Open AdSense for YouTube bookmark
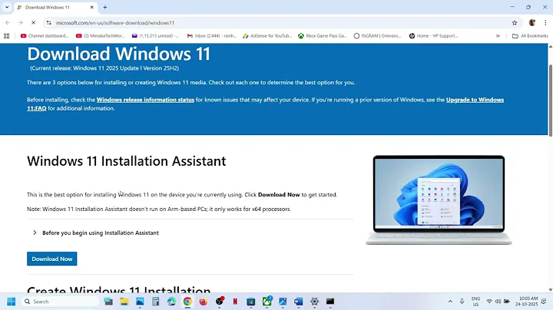This screenshot has height=310, width=553. [267, 35]
